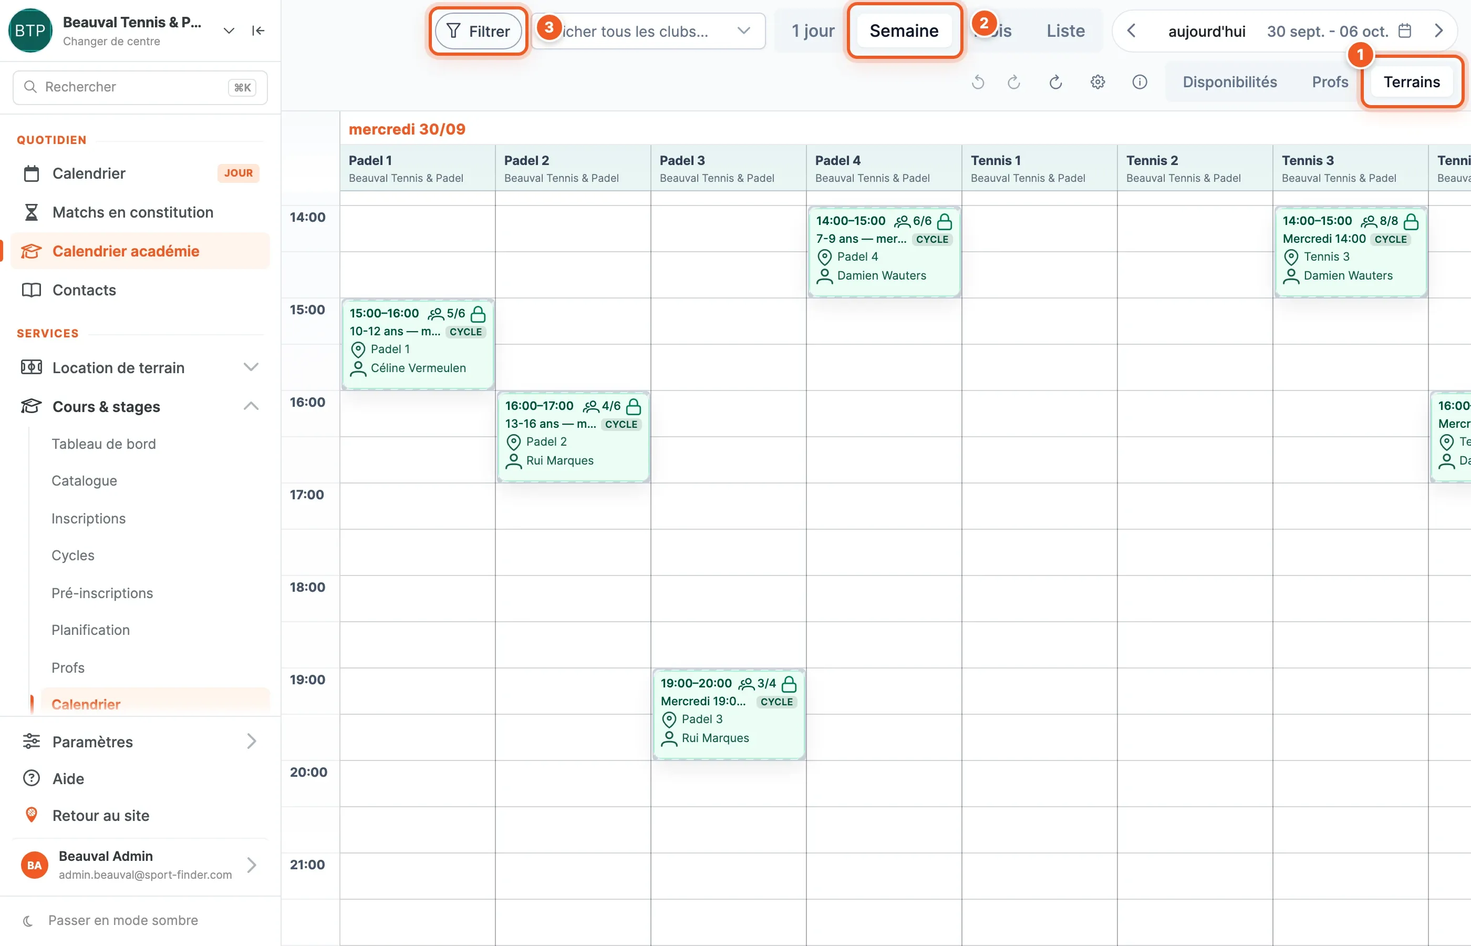Open Tableau de bord submenu item
The image size is (1471, 946).
[x=103, y=444]
